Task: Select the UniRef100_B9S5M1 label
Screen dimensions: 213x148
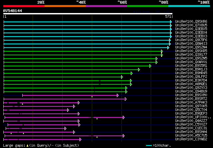Action: [191, 65]
